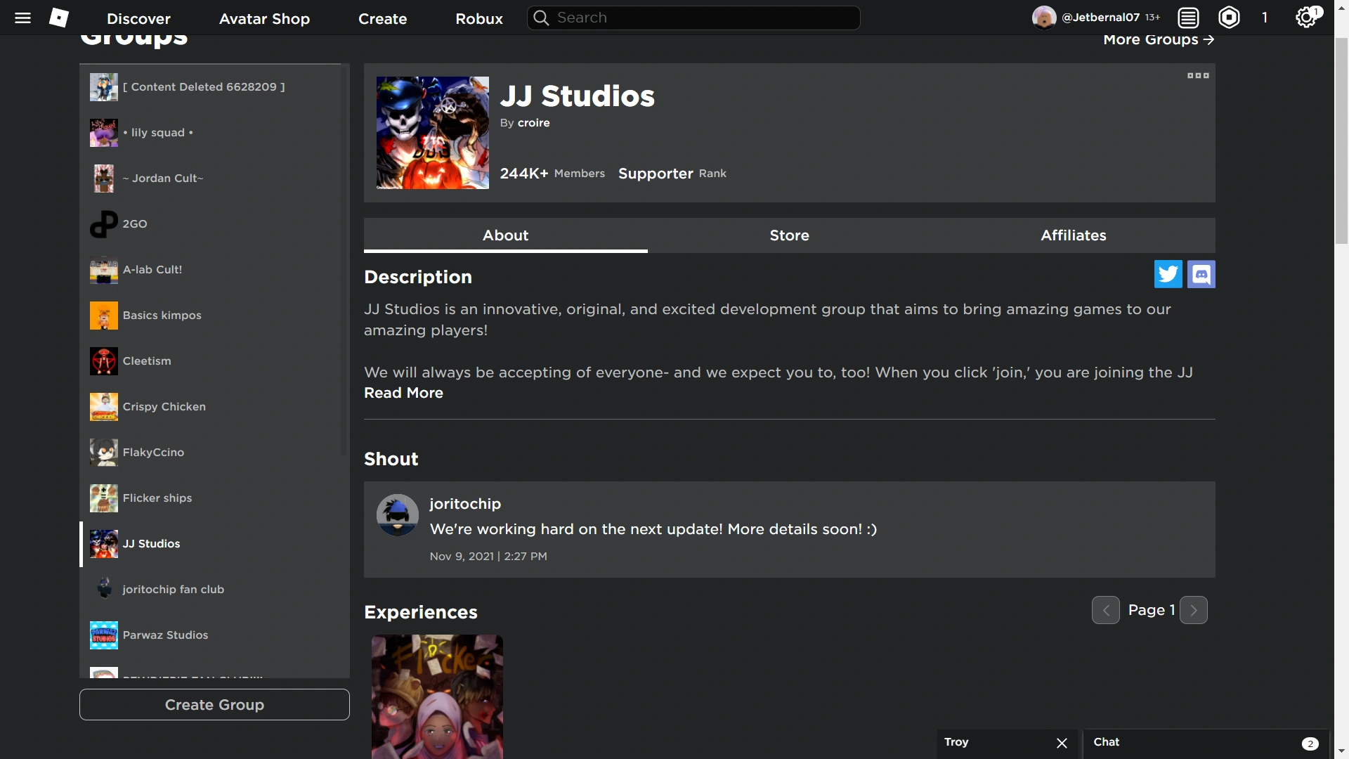Open the Robux balance icon
Screen dimensions: 1349x759
(x=1229, y=18)
